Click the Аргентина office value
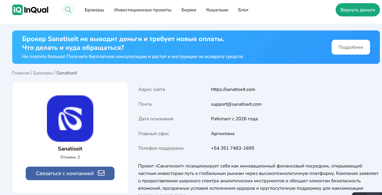This screenshot has height=195, width=382. click(223, 134)
